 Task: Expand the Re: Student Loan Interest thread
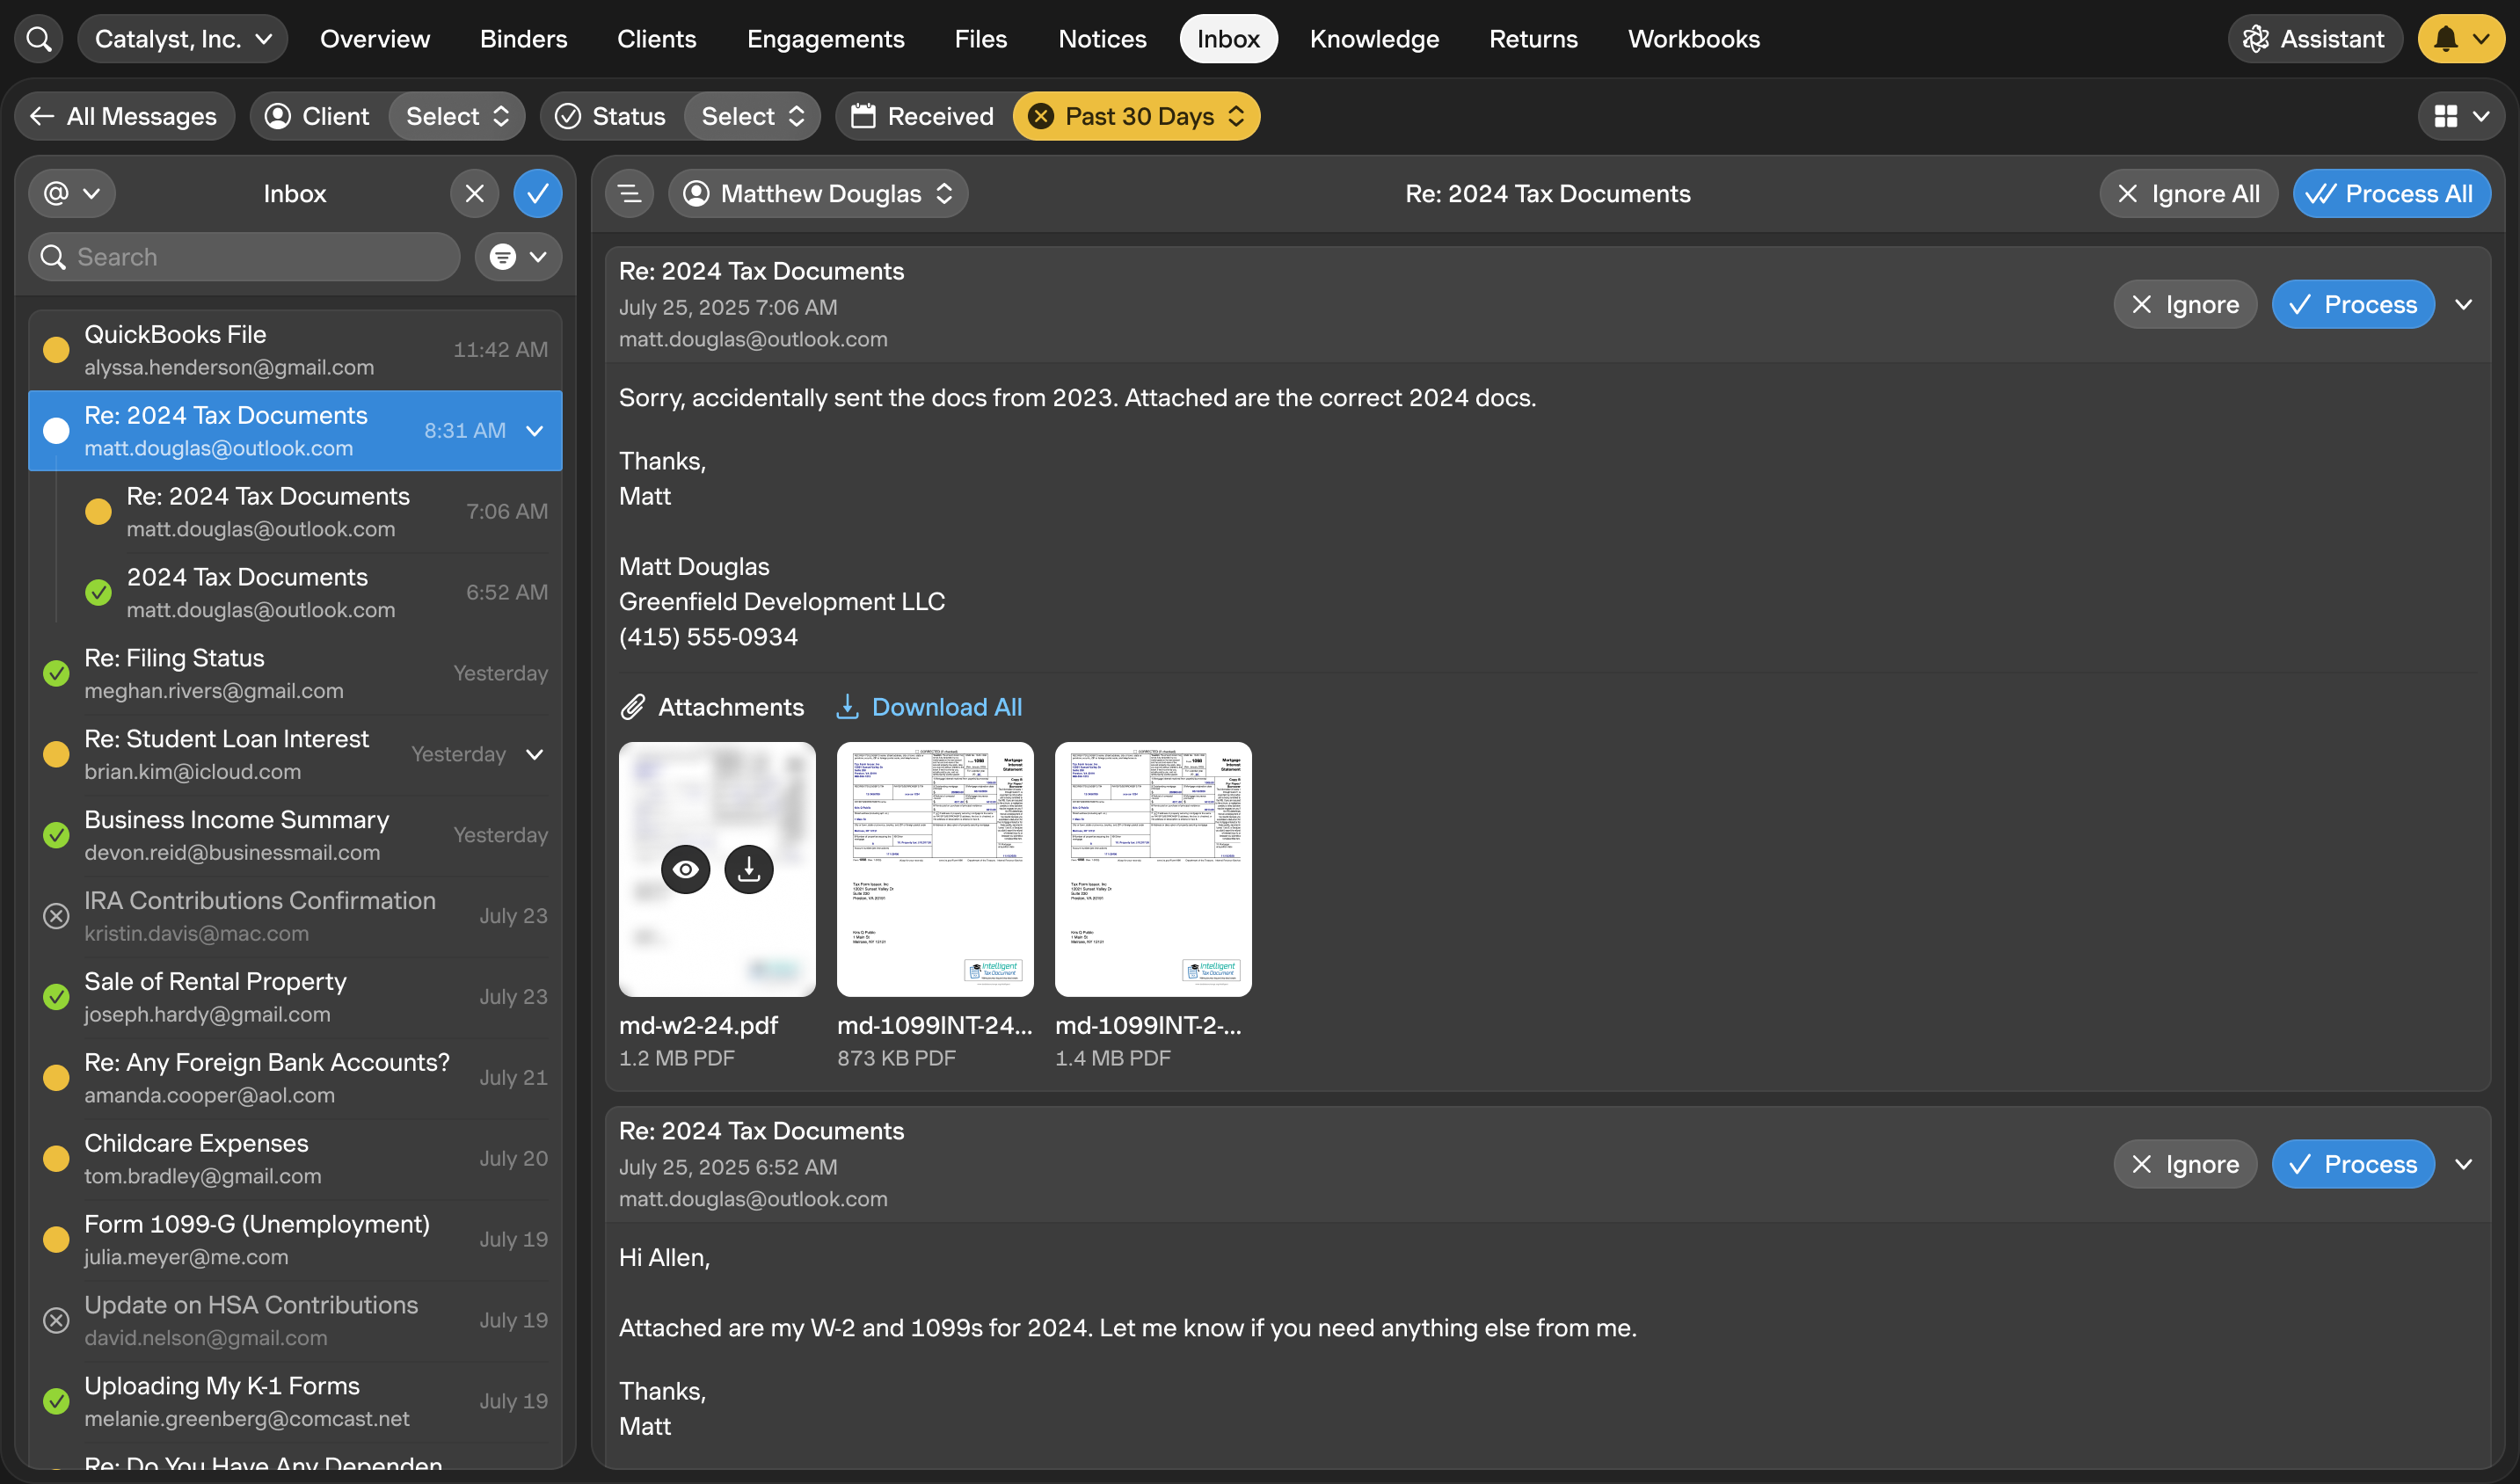tap(535, 754)
